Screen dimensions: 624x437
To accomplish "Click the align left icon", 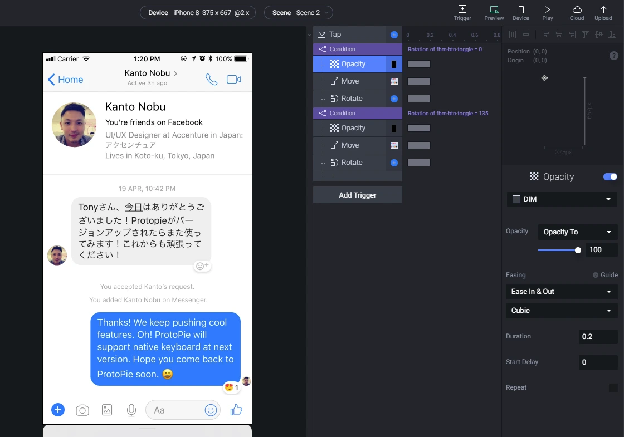I will (545, 35).
